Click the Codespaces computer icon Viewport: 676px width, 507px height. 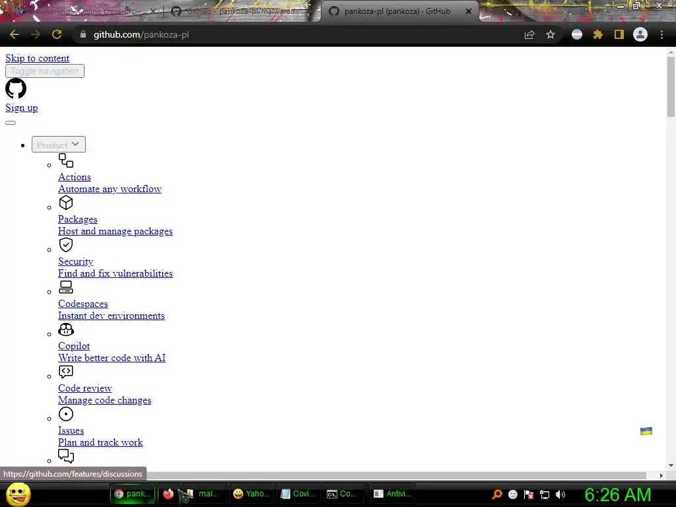66,287
